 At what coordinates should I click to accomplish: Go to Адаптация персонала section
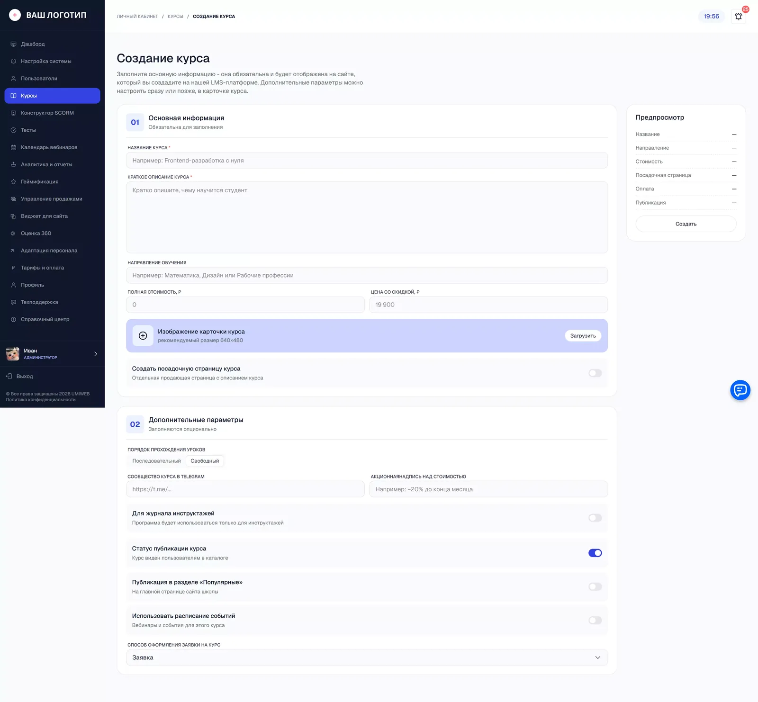click(x=52, y=251)
